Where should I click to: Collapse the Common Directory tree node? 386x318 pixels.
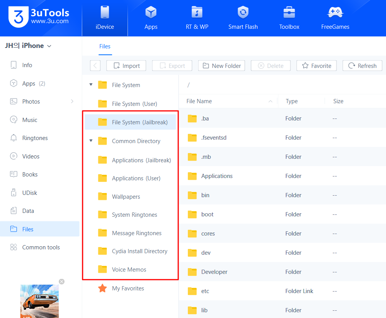(91, 141)
